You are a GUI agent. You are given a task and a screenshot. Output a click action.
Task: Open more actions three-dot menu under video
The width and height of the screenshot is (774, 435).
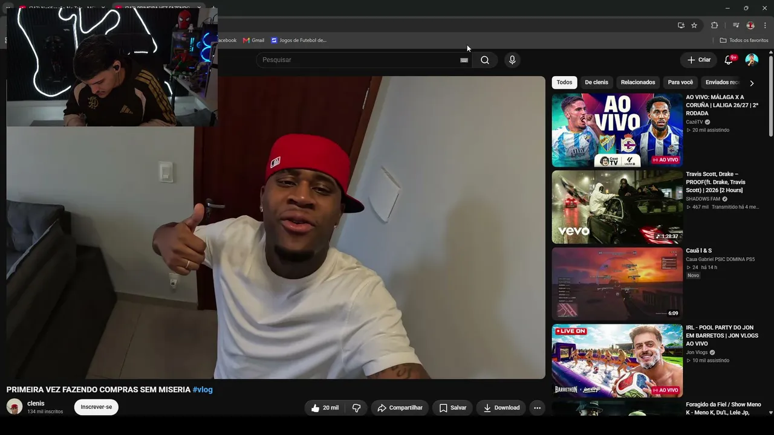tap(537, 408)
